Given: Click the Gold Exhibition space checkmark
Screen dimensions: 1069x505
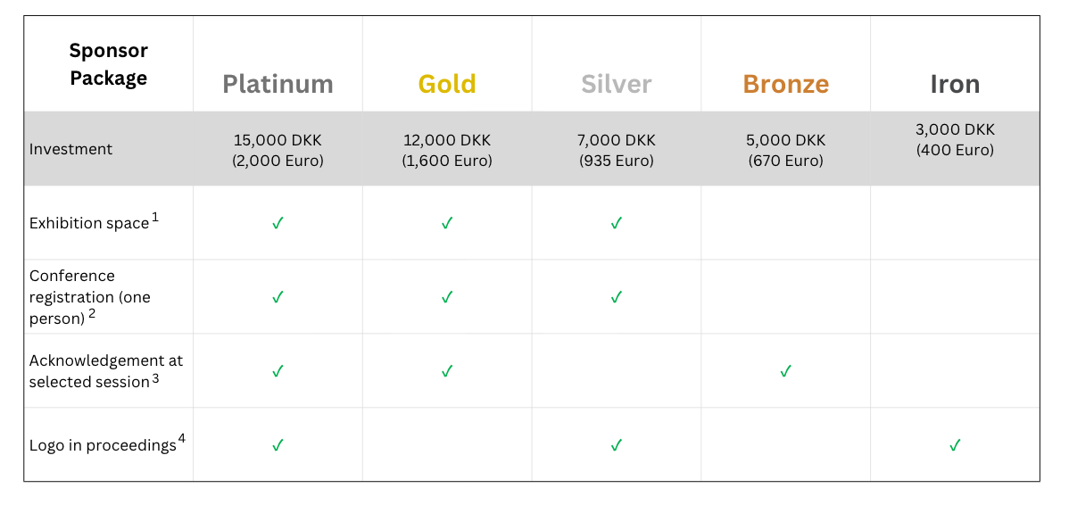Looking at the screenshot, I should 447,223.
